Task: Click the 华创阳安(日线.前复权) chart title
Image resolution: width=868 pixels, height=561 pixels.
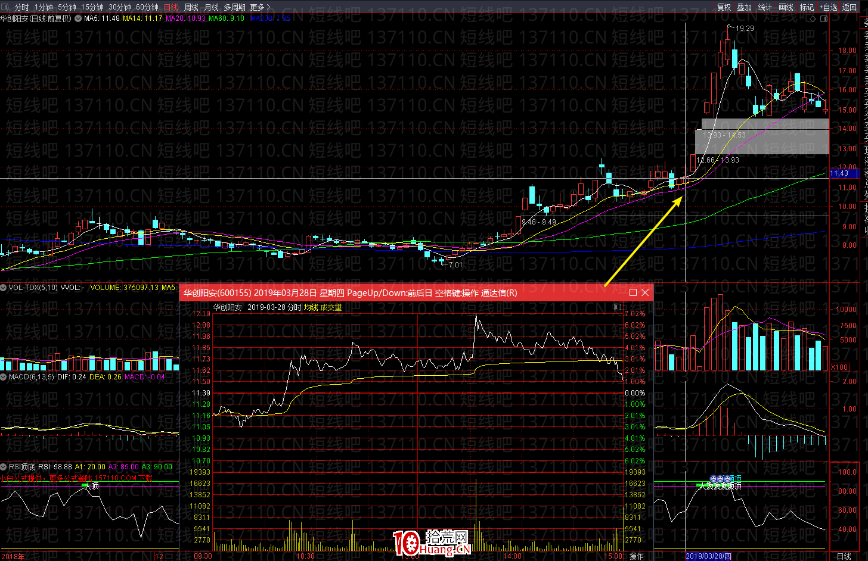Action: pos(36,18)
